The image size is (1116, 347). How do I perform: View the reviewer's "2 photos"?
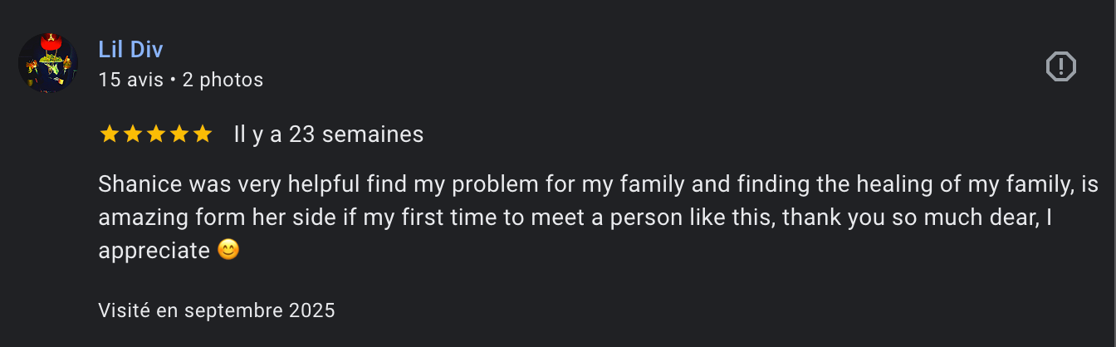[x=223, y=80]
